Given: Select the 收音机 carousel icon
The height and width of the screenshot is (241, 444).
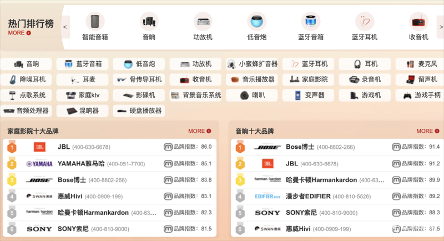Looking at the screenshot, I should click(418, 22).
